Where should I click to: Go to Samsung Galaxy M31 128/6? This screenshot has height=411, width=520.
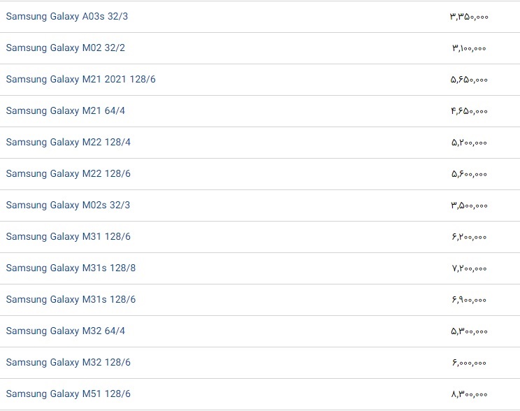[68, 237]
